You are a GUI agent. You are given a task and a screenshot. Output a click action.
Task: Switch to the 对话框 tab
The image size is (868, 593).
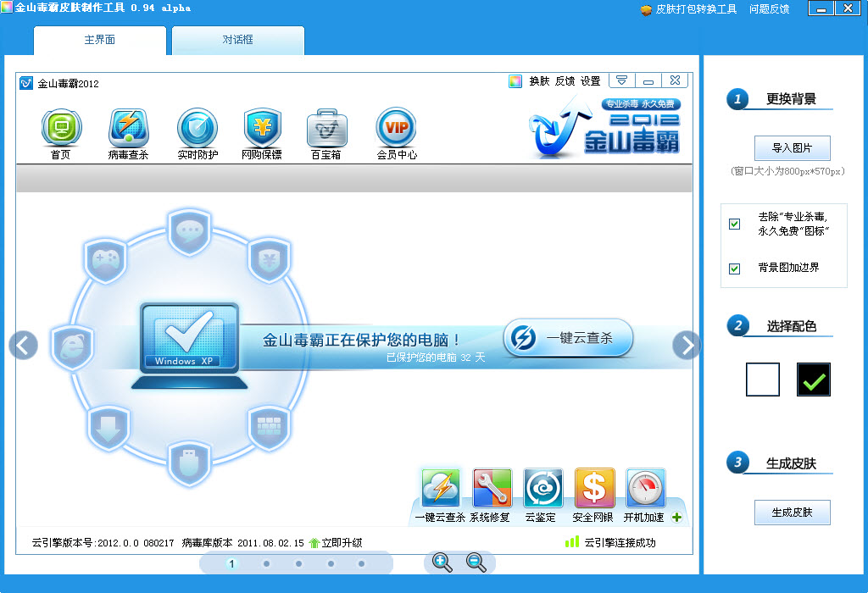[238, 41]
